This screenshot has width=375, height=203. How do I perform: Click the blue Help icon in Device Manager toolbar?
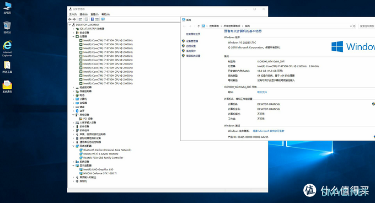92,19
